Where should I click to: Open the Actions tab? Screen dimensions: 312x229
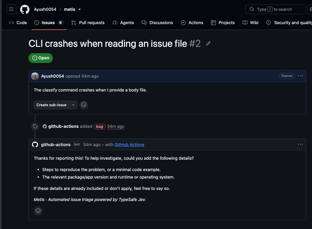pyautogui.click(x=192, y=22)
